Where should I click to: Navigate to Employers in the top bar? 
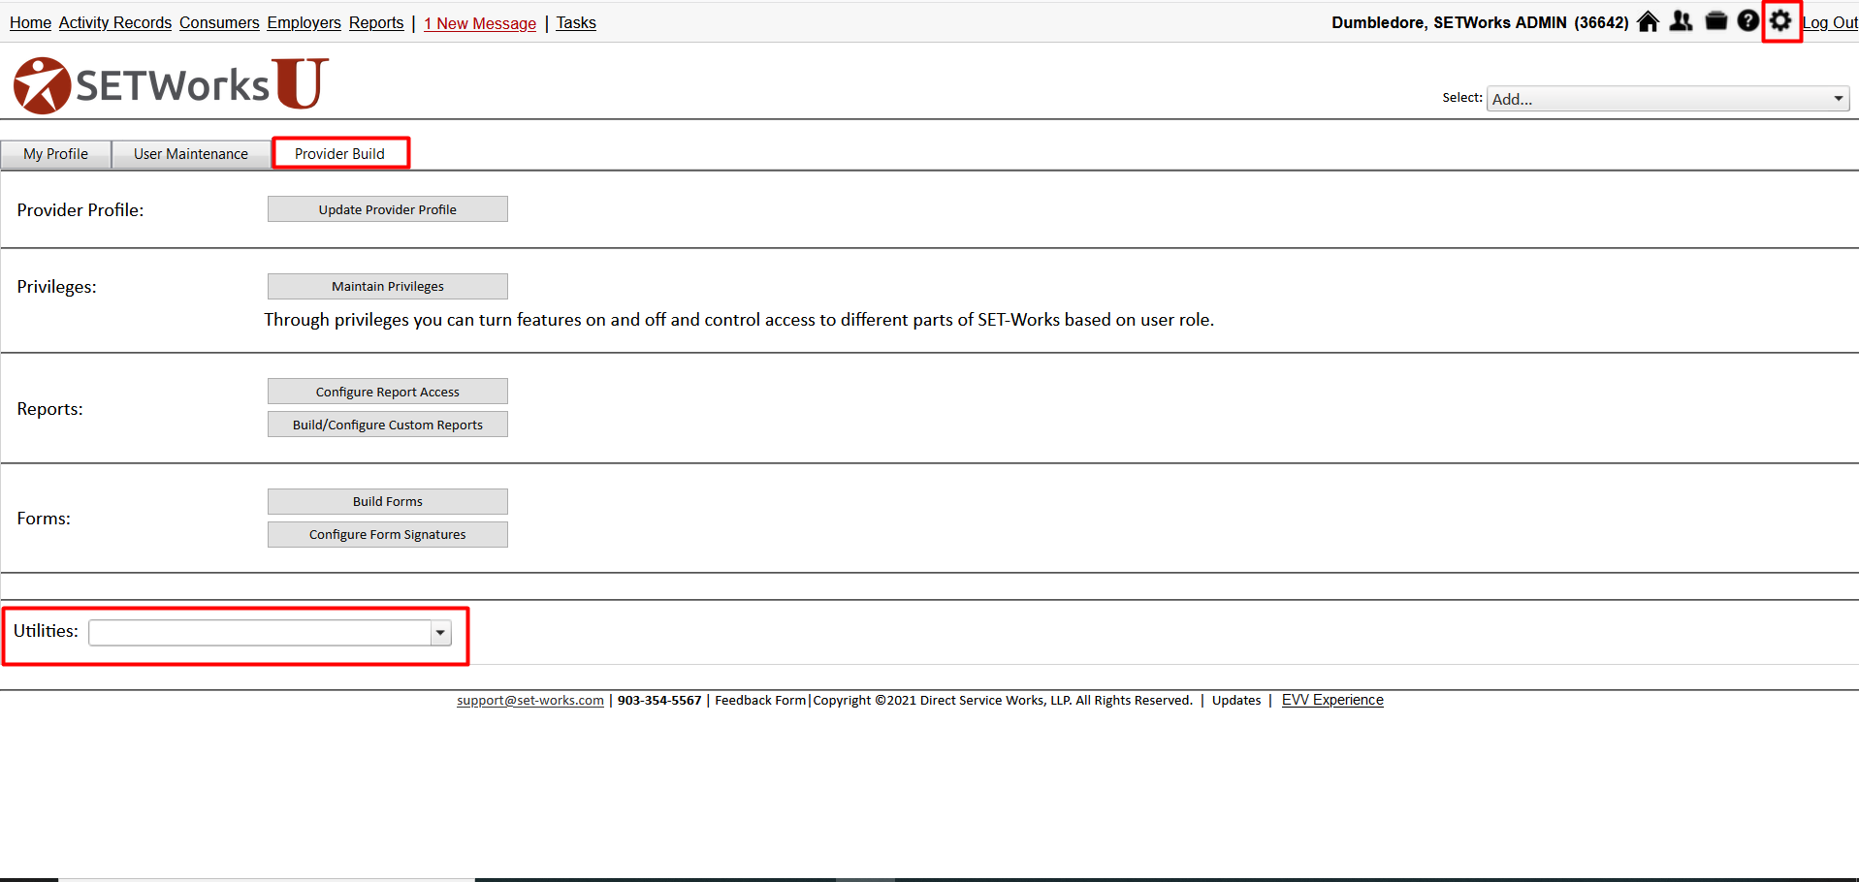(x=304, y=23)
